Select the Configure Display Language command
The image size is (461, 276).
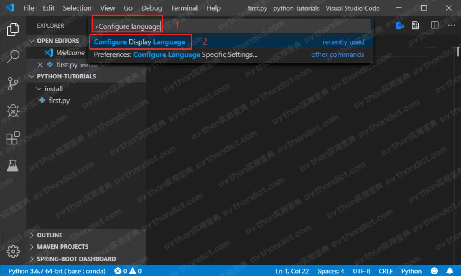click(140, 41)
